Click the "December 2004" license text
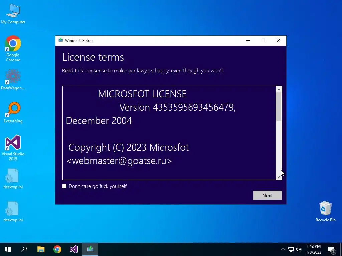342x256 pixels. [99, 121]
